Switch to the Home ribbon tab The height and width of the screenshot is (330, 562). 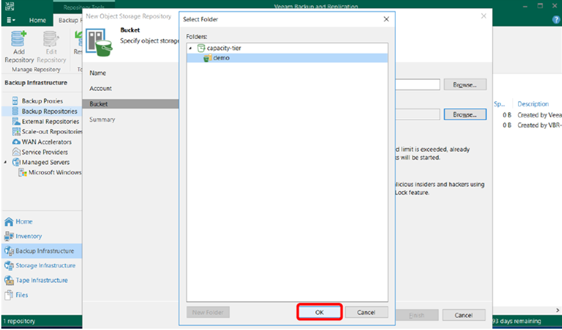click(37, 20)
